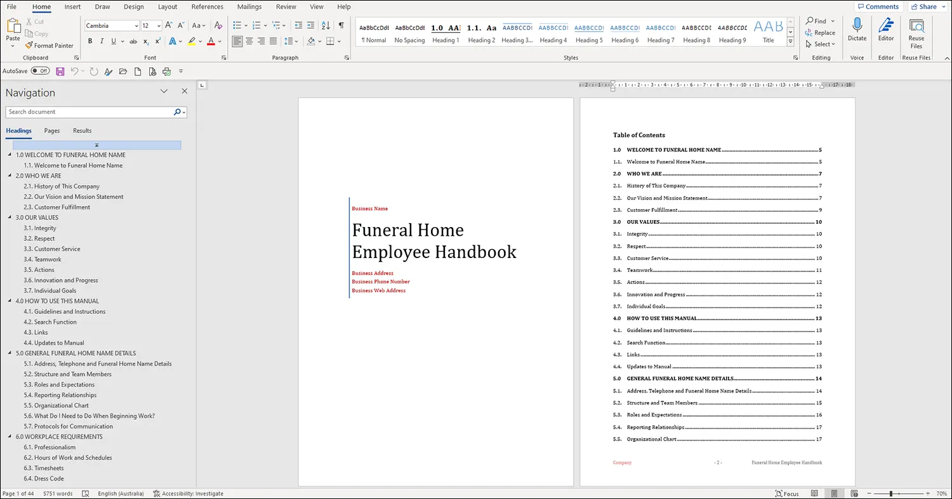Toggle Print Layout view in status bar
952x499 pixels.
pos(834,493)
